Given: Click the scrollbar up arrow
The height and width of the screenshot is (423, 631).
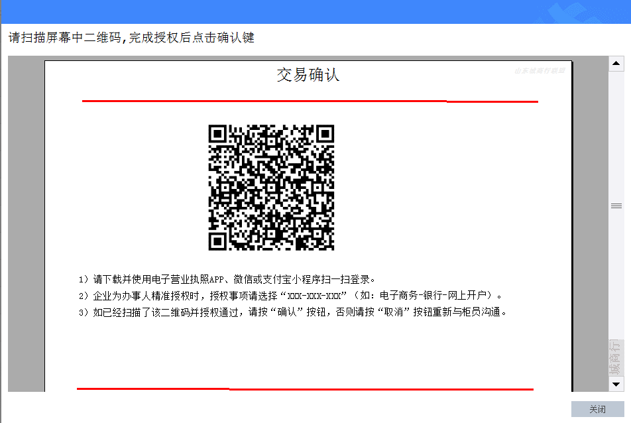Looking at the screenshot, I should (x=616, y=63).
